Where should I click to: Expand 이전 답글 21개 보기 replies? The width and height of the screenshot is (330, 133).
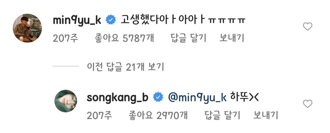point(125,67)
